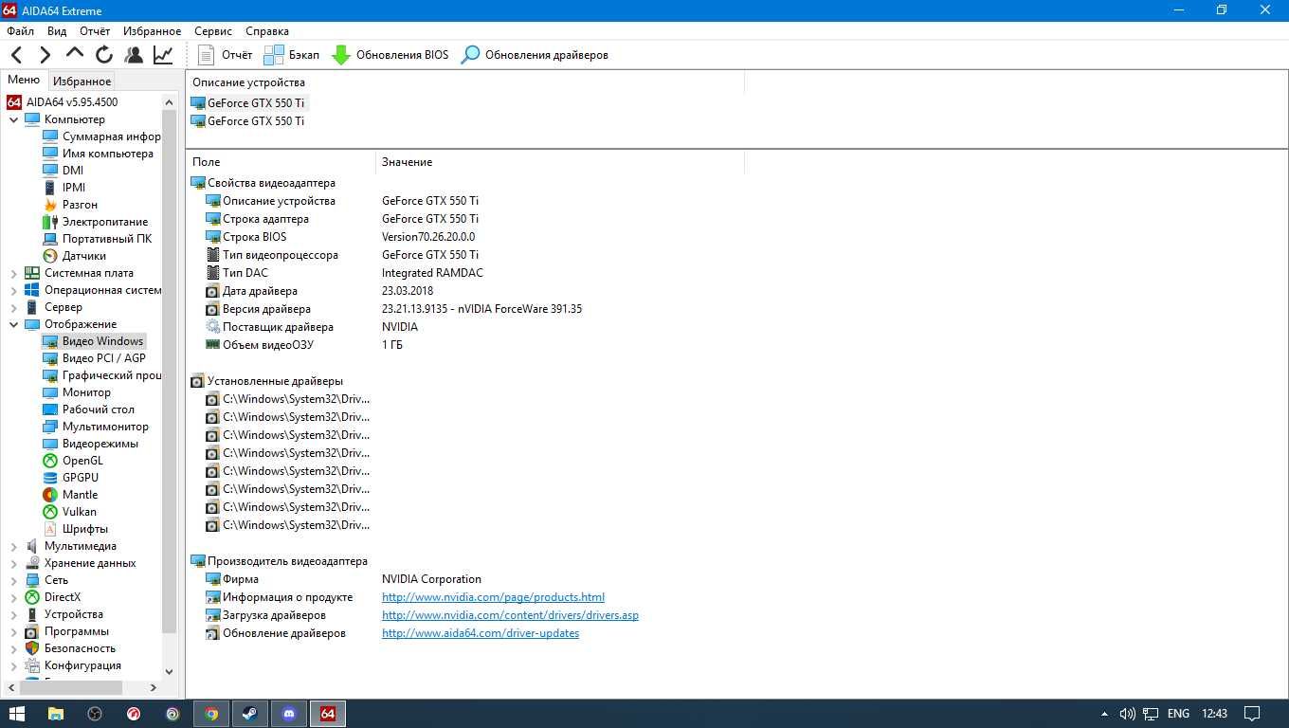Click the line graph toolbar icon
Viewport: 1289px width, 728px height.
click(163, 55)
